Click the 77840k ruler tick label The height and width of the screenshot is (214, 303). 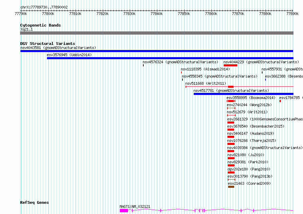pos(157,14)
